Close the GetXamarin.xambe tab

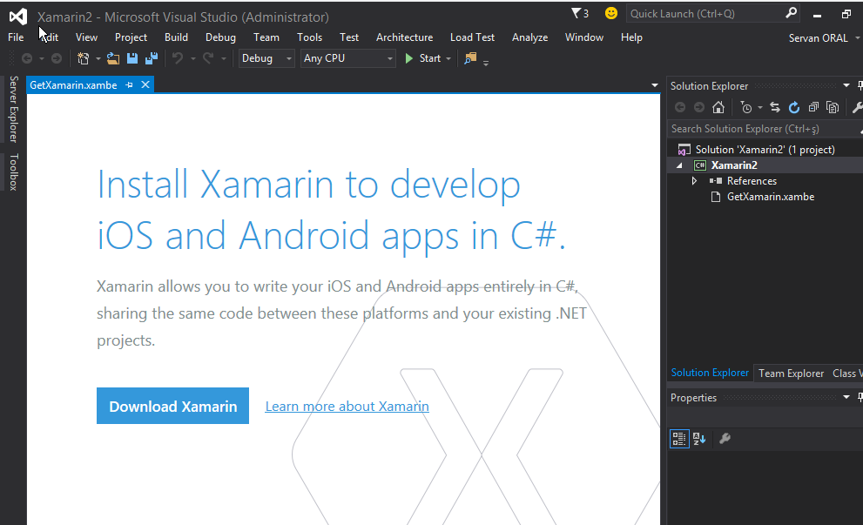tap(145, 84)
